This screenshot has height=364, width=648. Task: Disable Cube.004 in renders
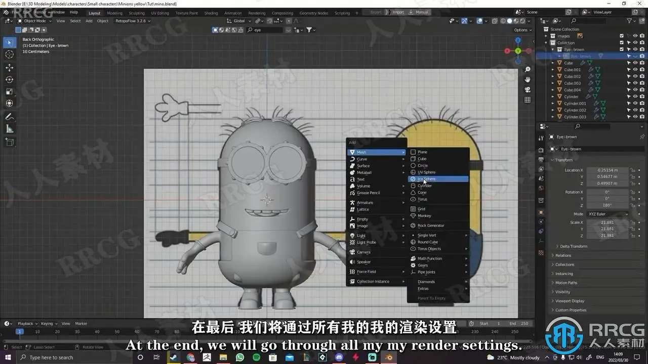[642, 90]
